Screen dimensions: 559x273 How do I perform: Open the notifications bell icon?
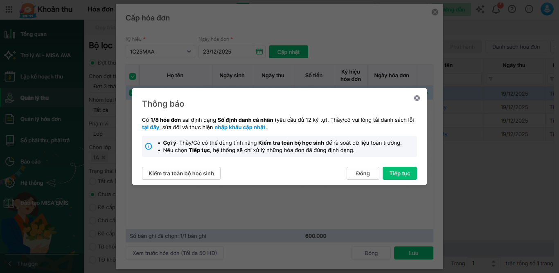[496, 9]
